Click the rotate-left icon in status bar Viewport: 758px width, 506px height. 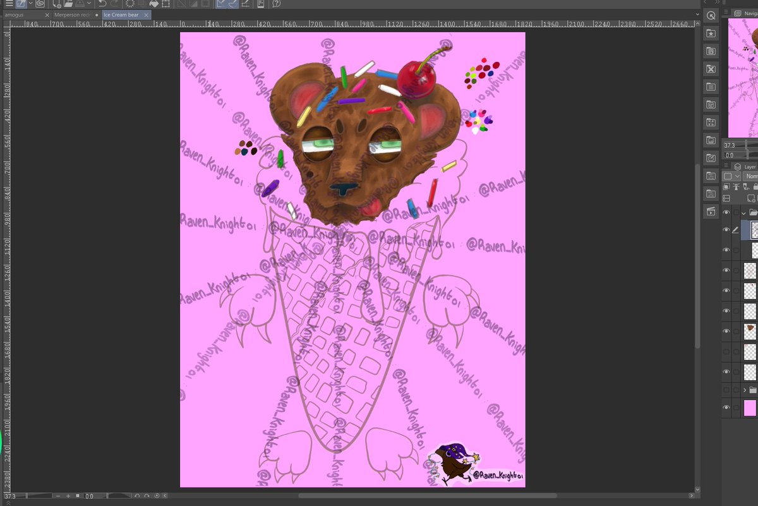[x=137, y=497]
